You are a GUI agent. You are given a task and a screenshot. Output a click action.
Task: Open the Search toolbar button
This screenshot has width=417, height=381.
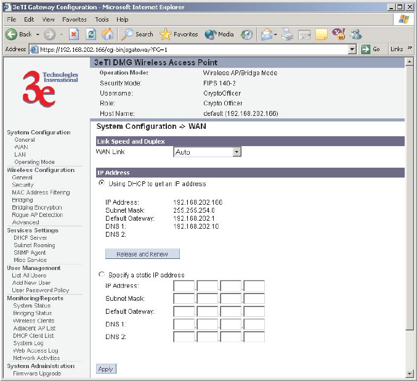coord(137,35)
